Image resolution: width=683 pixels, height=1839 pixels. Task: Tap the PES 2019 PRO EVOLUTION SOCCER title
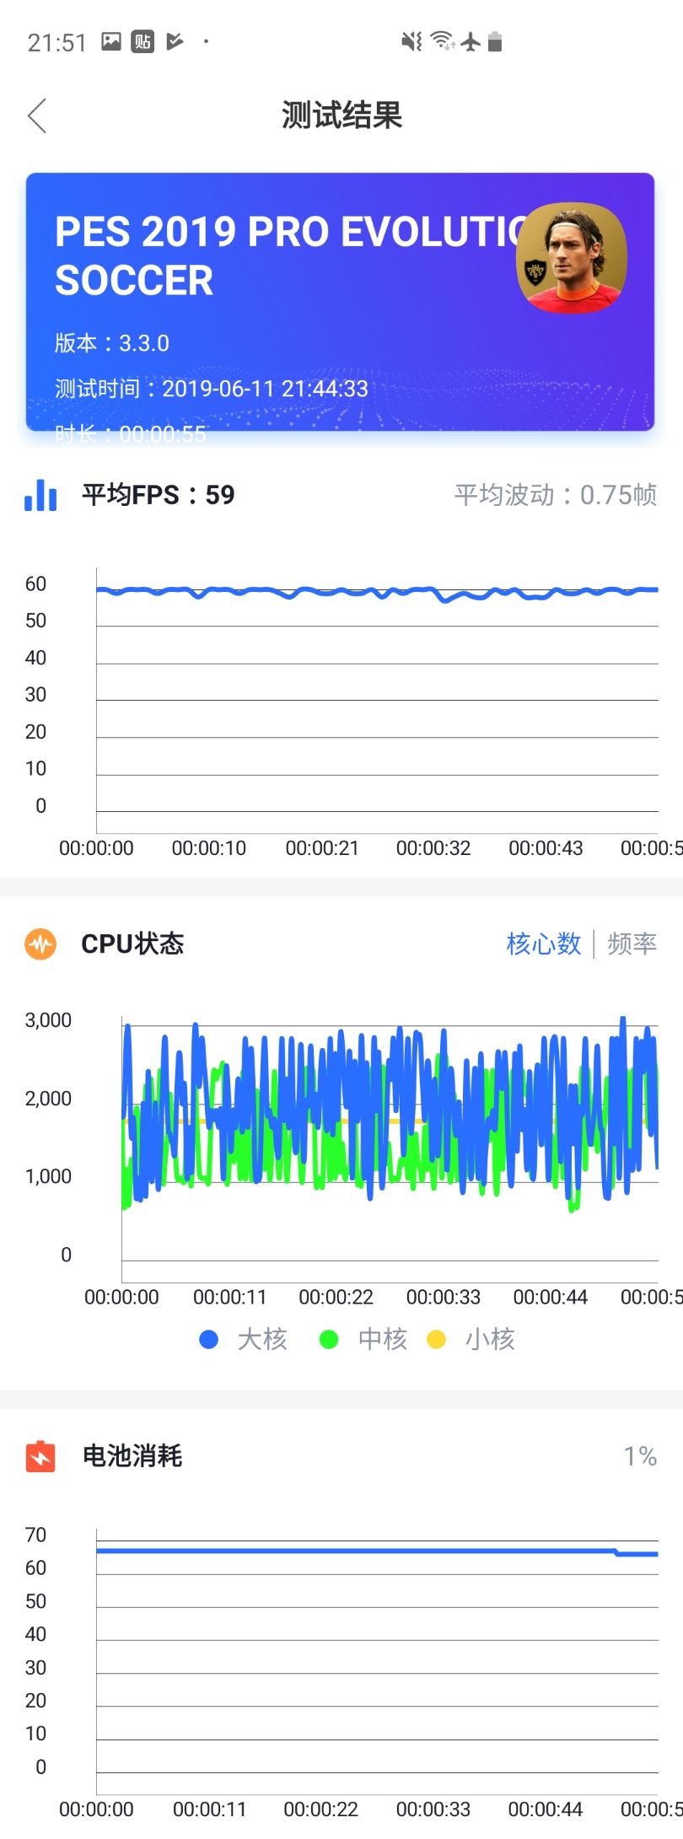[291, 256]
